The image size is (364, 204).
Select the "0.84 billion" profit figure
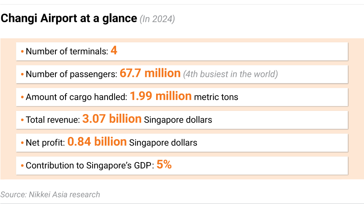point(97,142)
